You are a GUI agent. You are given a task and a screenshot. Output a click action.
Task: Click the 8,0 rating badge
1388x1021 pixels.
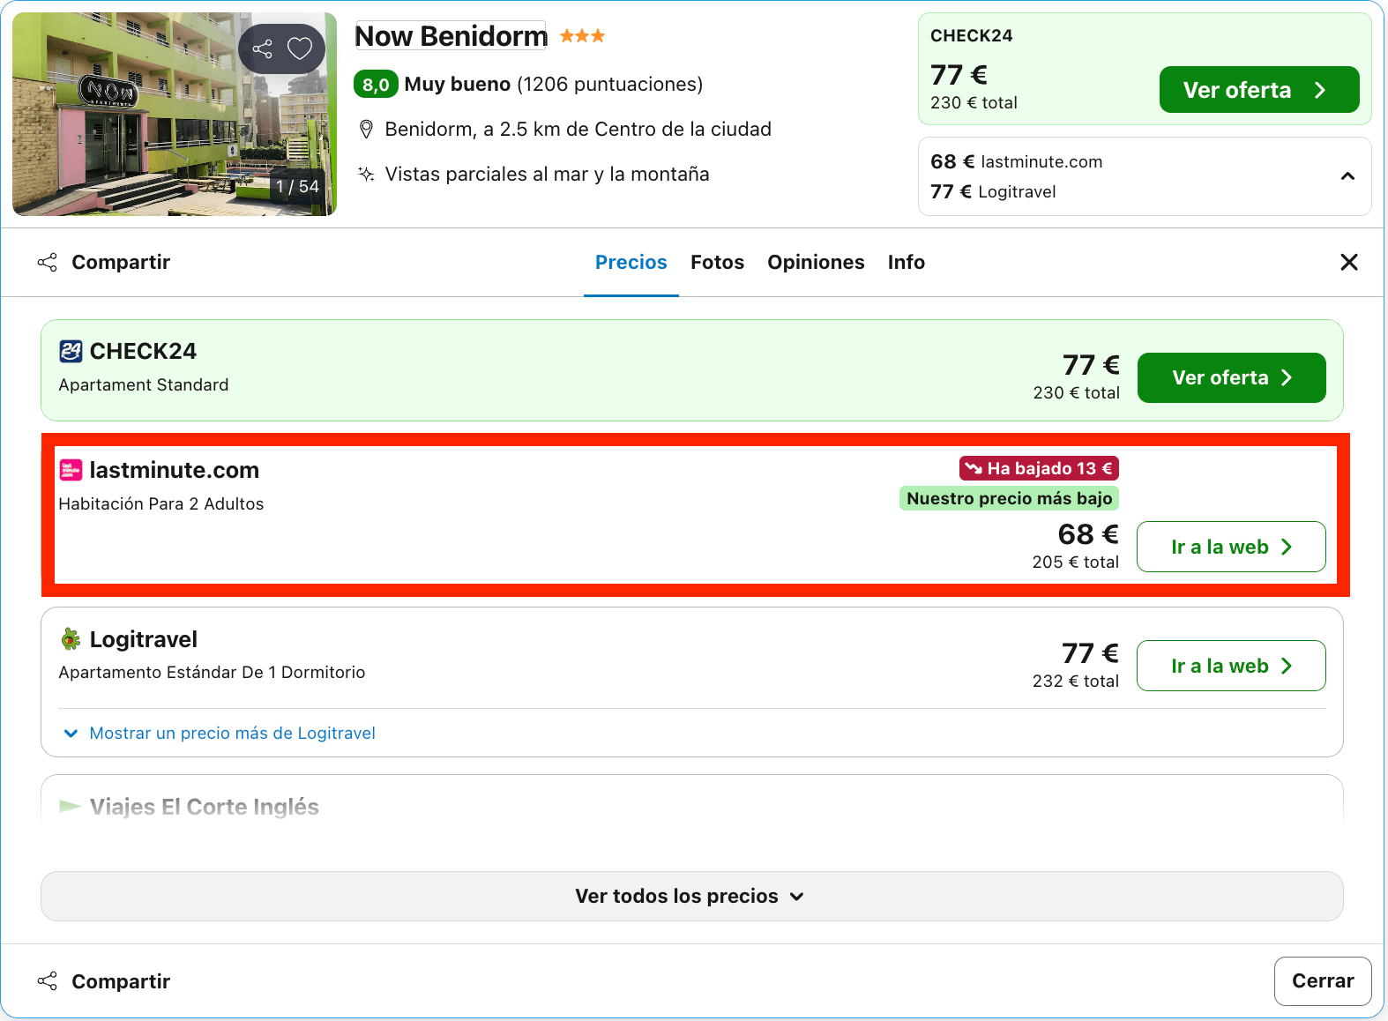pyautogui.click(x=376, y=85)
